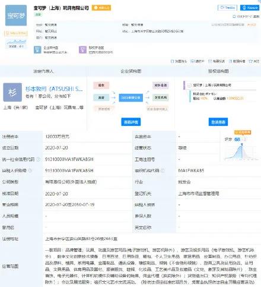Image resolution: width=261 pixels, height=287 pixels.
Task: Click the light-blue 高管 node in structure diagram
Action: [x=101, y=97]
